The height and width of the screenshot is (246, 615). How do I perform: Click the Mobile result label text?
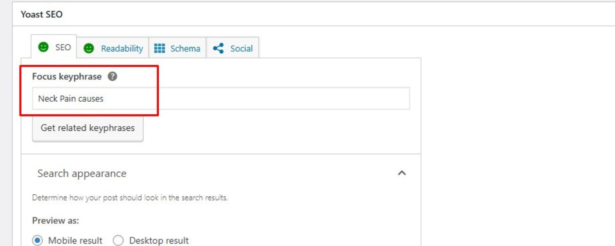[x=75, y=241]
